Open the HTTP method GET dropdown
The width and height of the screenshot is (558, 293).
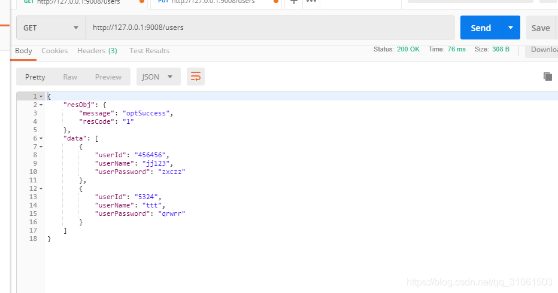point(51,28)
